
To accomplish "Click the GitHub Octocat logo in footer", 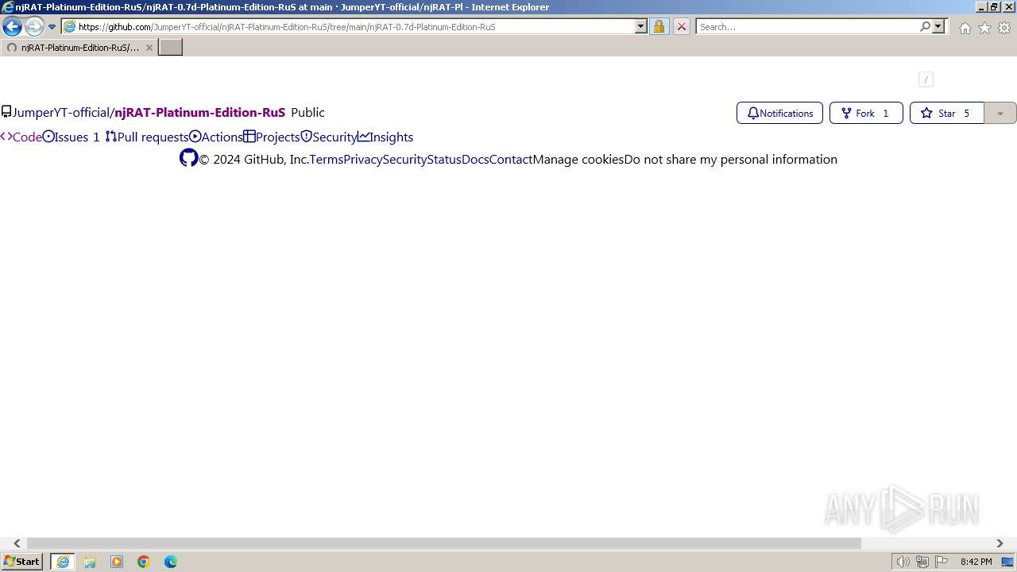I will [x=188, y=158].
